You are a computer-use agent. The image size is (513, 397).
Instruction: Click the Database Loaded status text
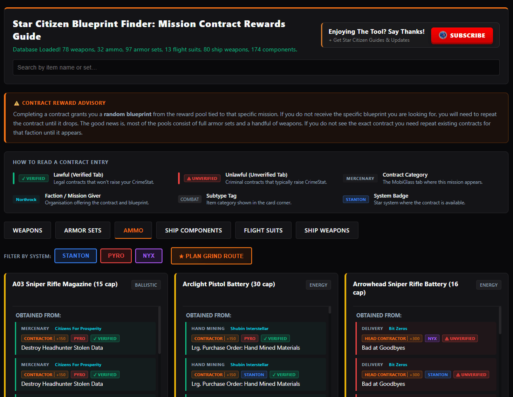click(155, 49)
